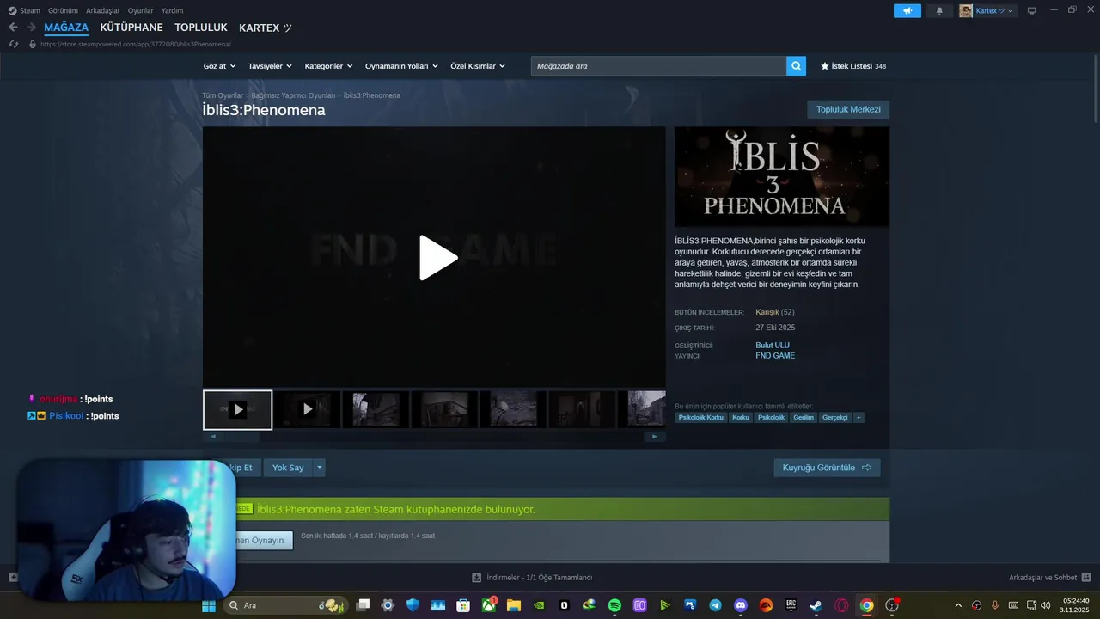Open the Kartex account dropdown
The width and height of the screenshot is (1100, 619).
point(987,10)
